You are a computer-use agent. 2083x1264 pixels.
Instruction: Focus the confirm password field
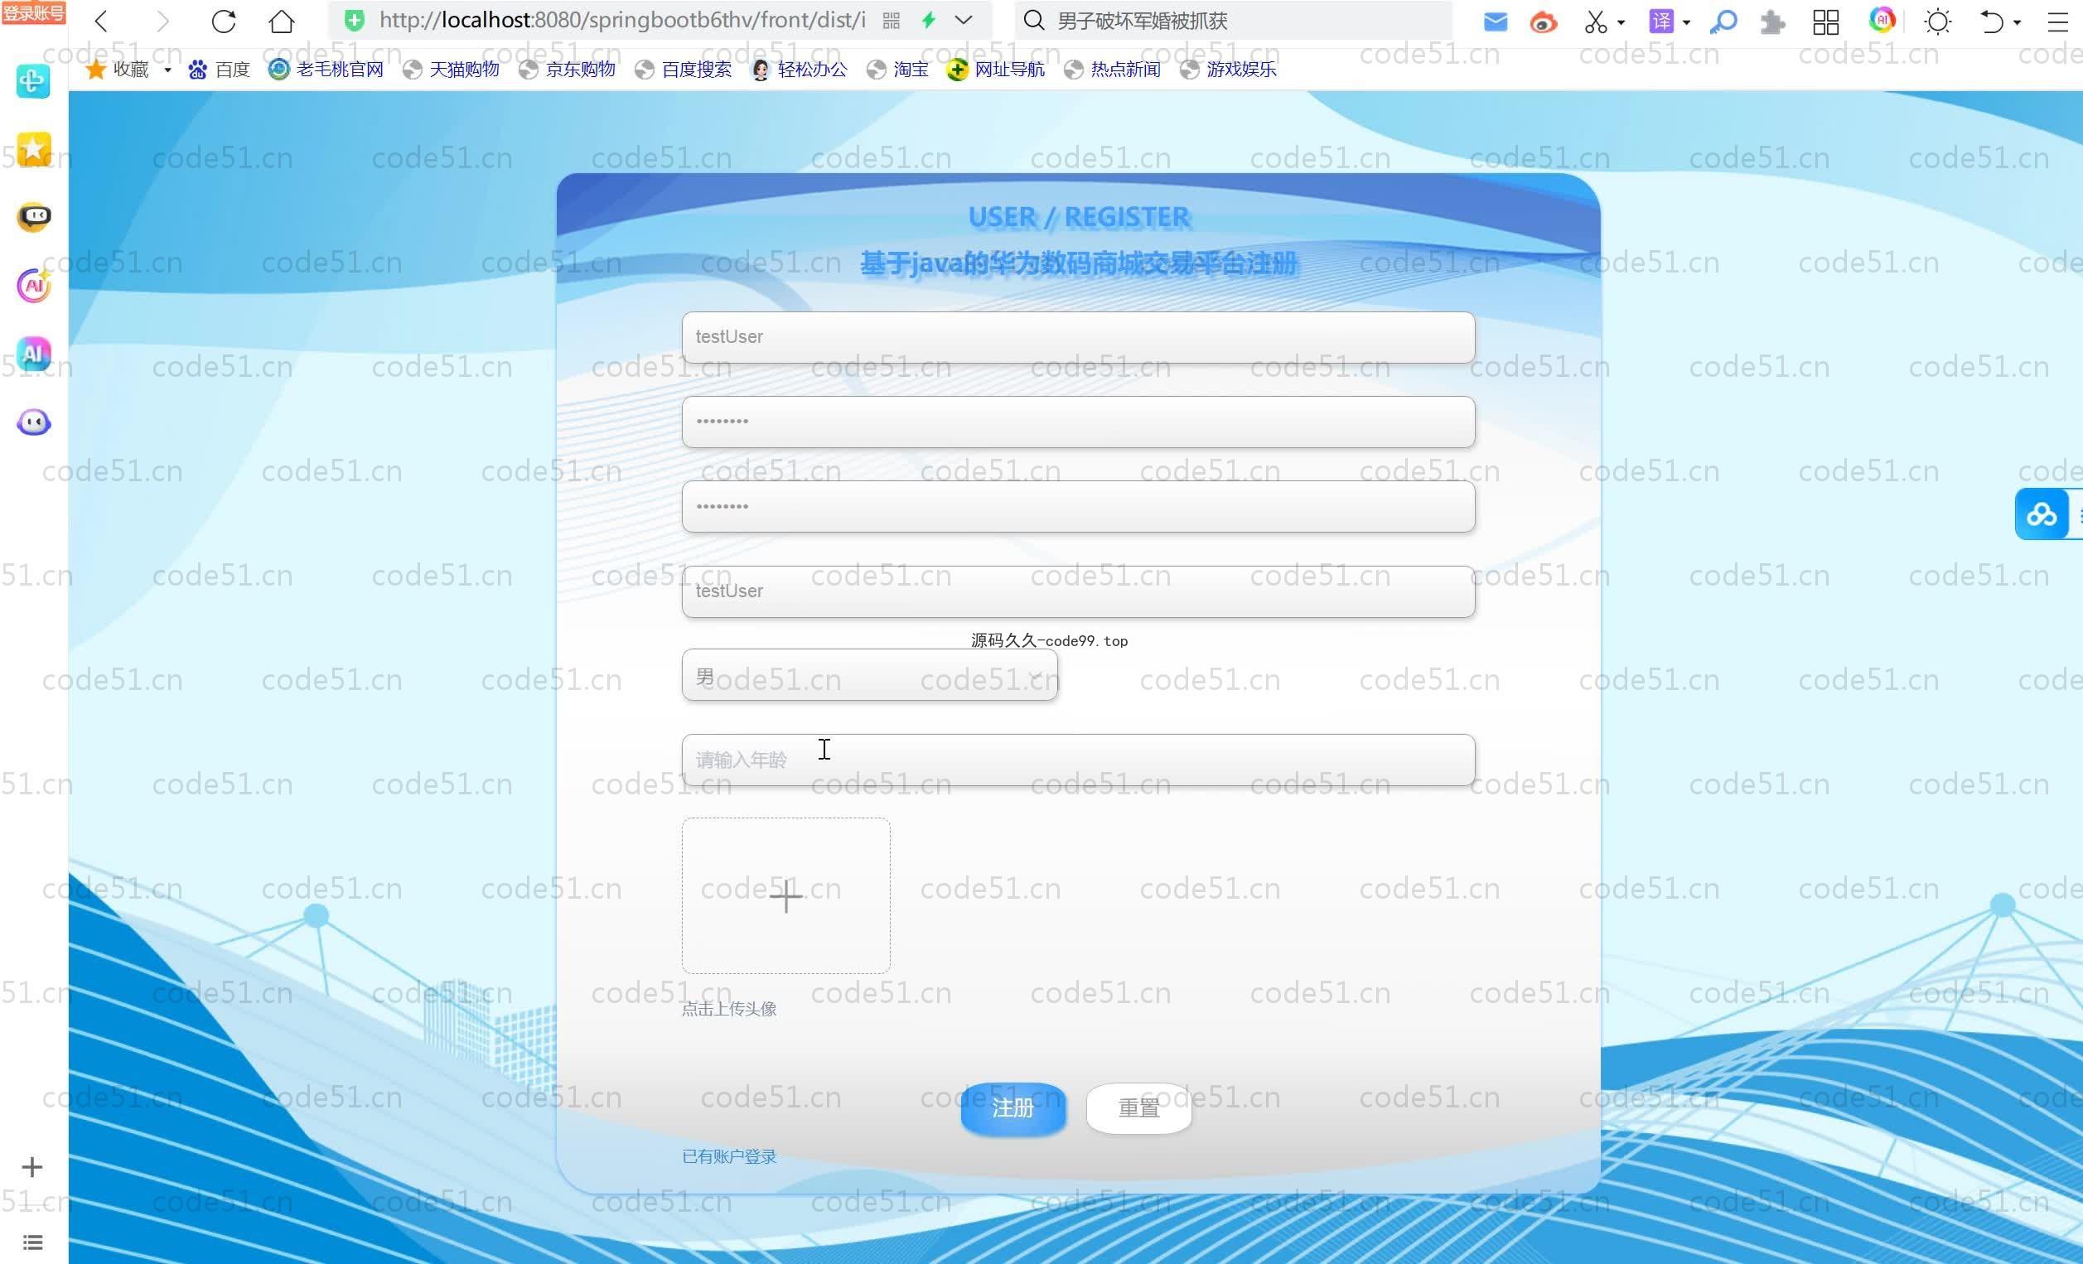(1078, 506)
